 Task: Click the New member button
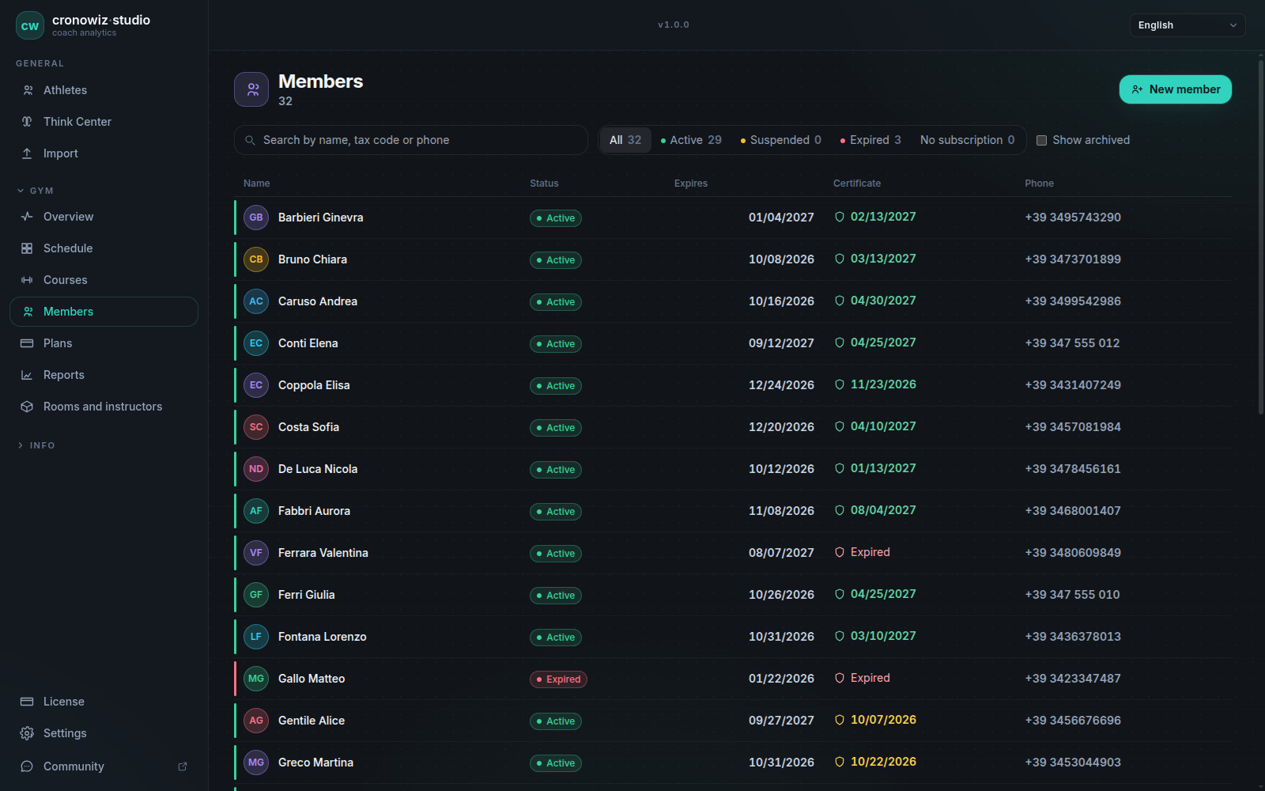[1176, 89]
